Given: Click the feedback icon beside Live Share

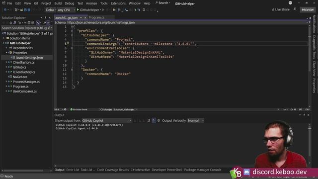Looking at the screenshot, I should pyautogui.click(x=295, y=9).
